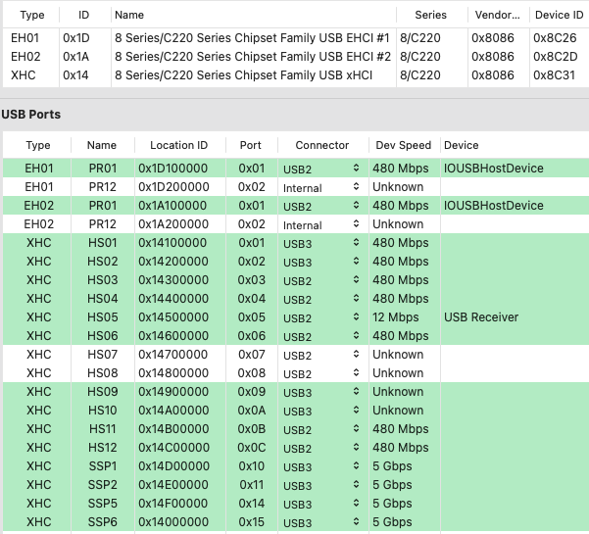Set connector type for HS09 port
Viewport: 589px width, 534px height.
(322, 392)
